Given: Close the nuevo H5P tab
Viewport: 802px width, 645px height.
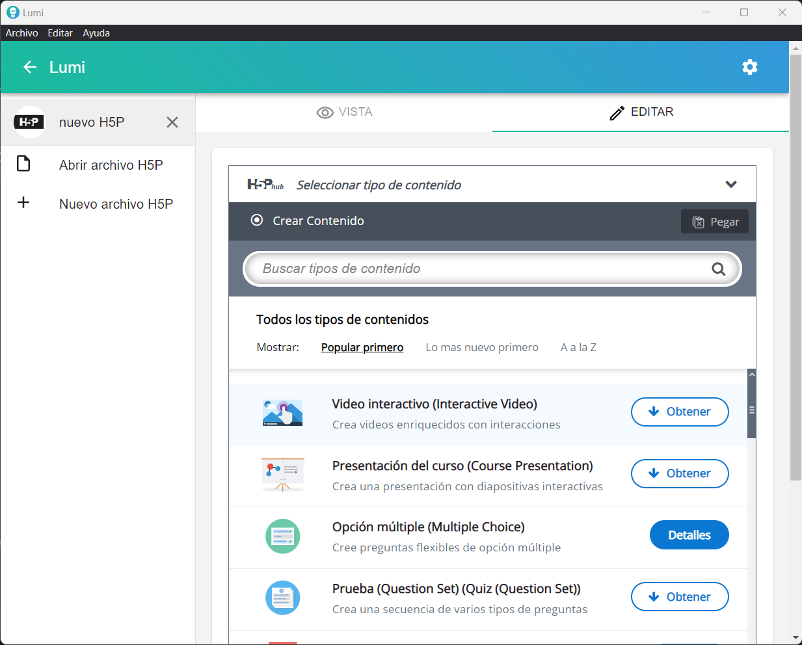Looking at the screenshot, I should pyautogui.click(x=172, y=122).
